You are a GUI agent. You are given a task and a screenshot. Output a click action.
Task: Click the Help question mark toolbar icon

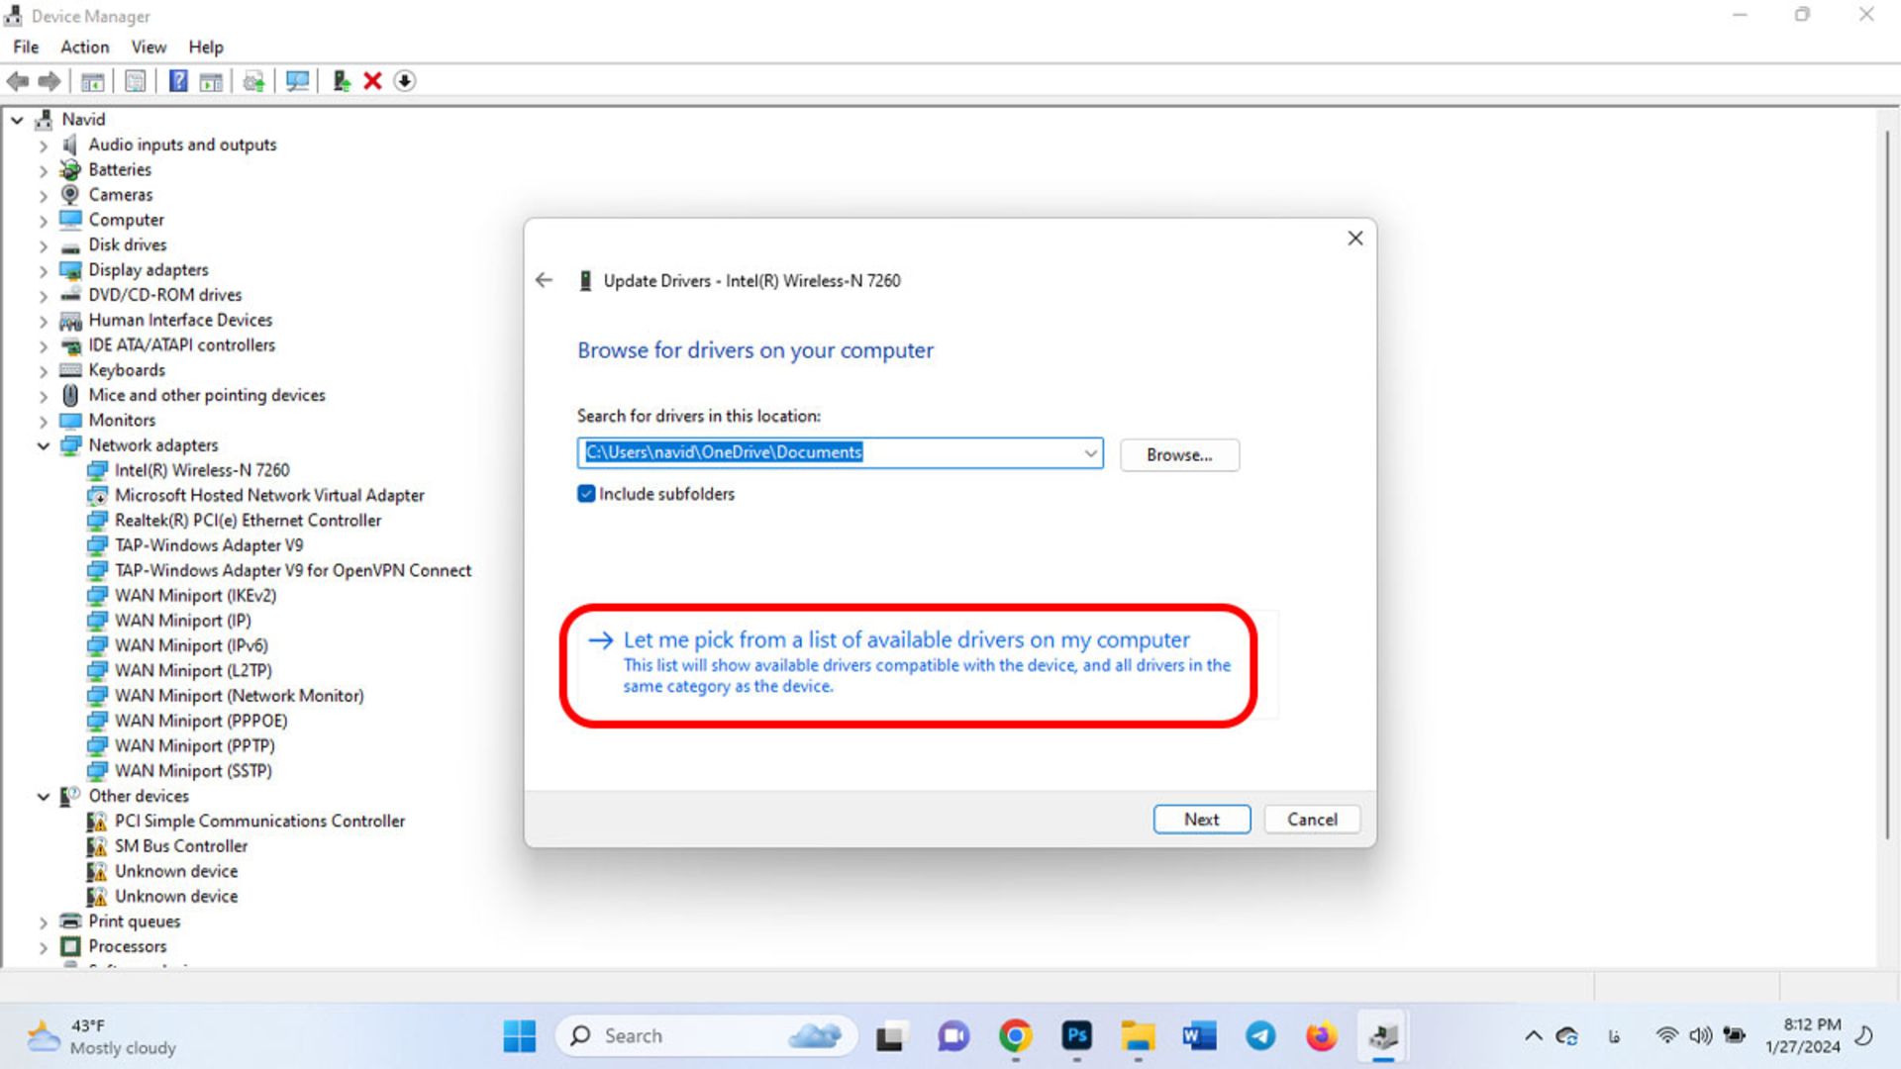[x=178, y=81]
